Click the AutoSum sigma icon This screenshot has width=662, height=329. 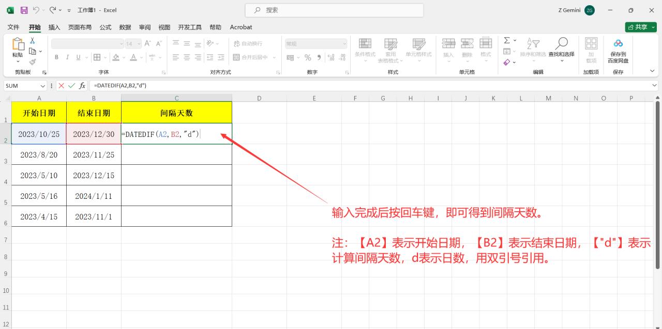(507, 40)
